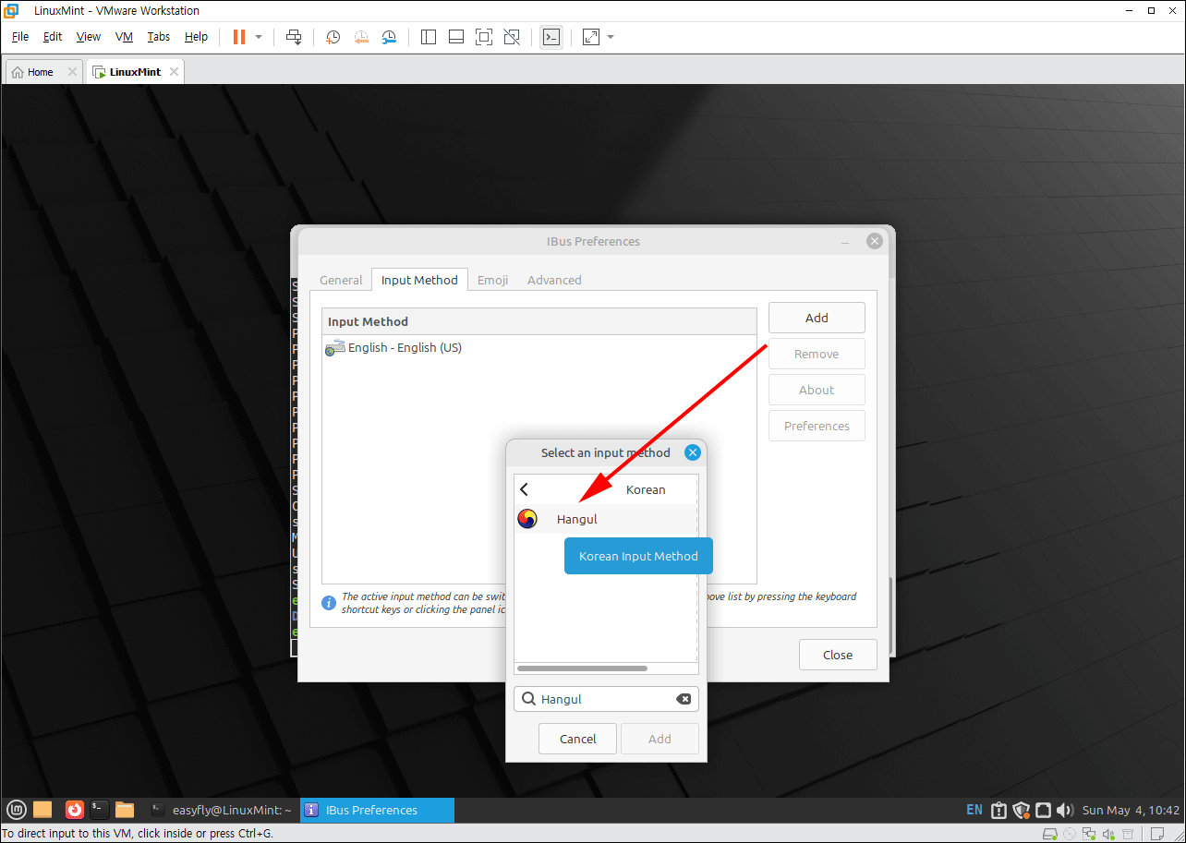The width and height of the screenshot is (1186, 843).
Task: Click the About button
Action: tap(817, 390)
